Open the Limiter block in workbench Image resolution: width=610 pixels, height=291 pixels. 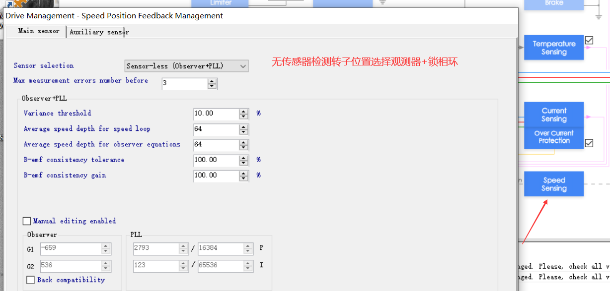coord(221,3)
